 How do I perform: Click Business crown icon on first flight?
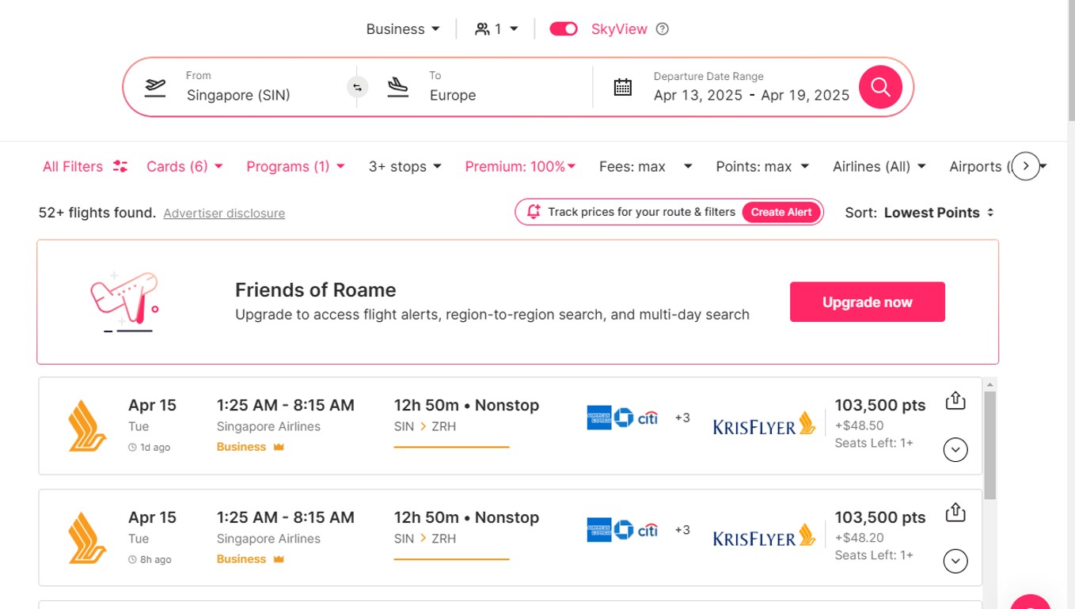(279, 447)
